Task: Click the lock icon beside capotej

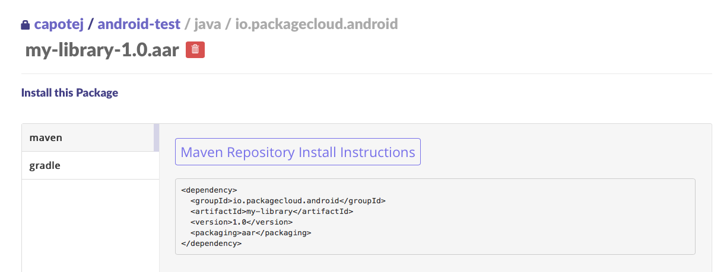Action: pos(25,25)
